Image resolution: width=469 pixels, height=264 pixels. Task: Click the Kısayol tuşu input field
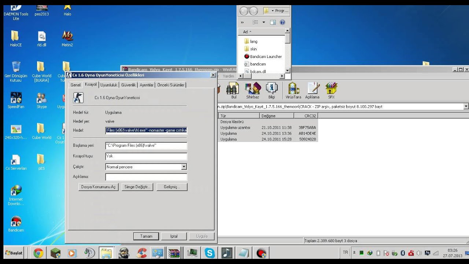coord(146,156)
